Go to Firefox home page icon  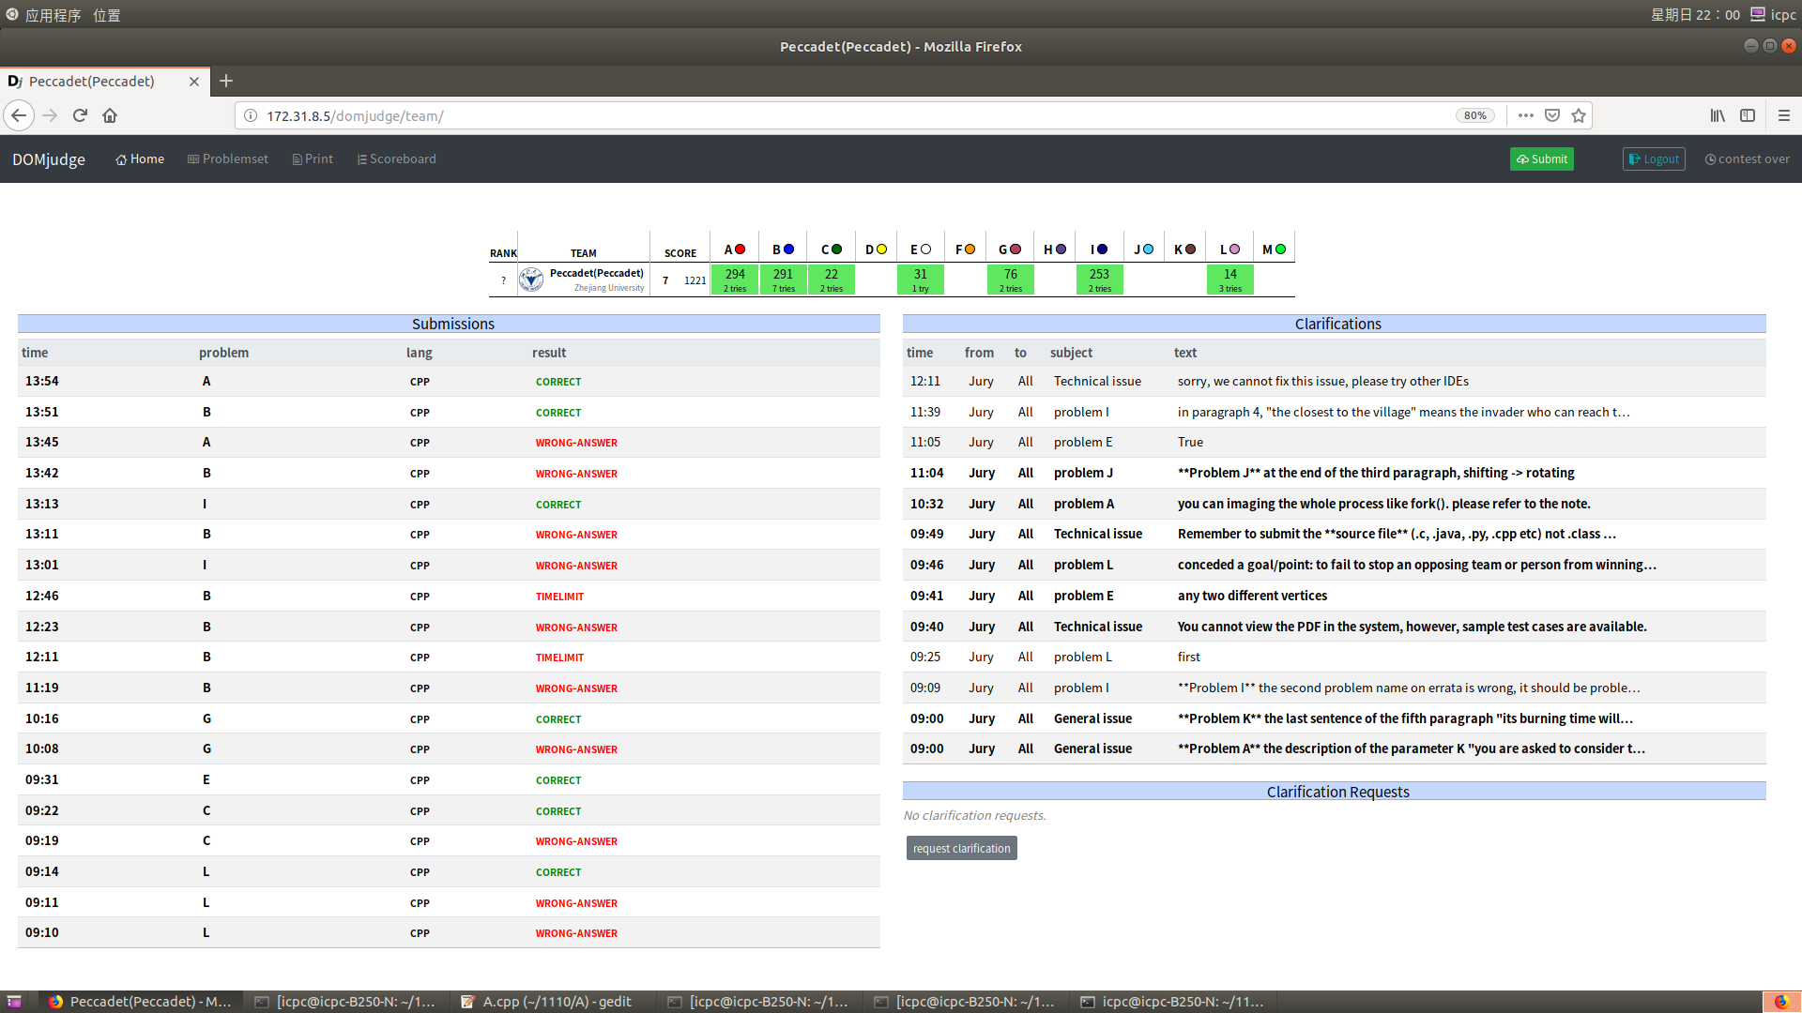110,115
